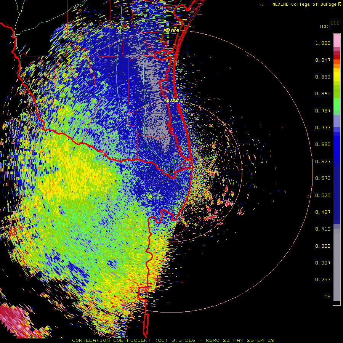The image size is (343, 343).
Task: Pick the bright yellow color bar segment
Action: coord(337,75)
